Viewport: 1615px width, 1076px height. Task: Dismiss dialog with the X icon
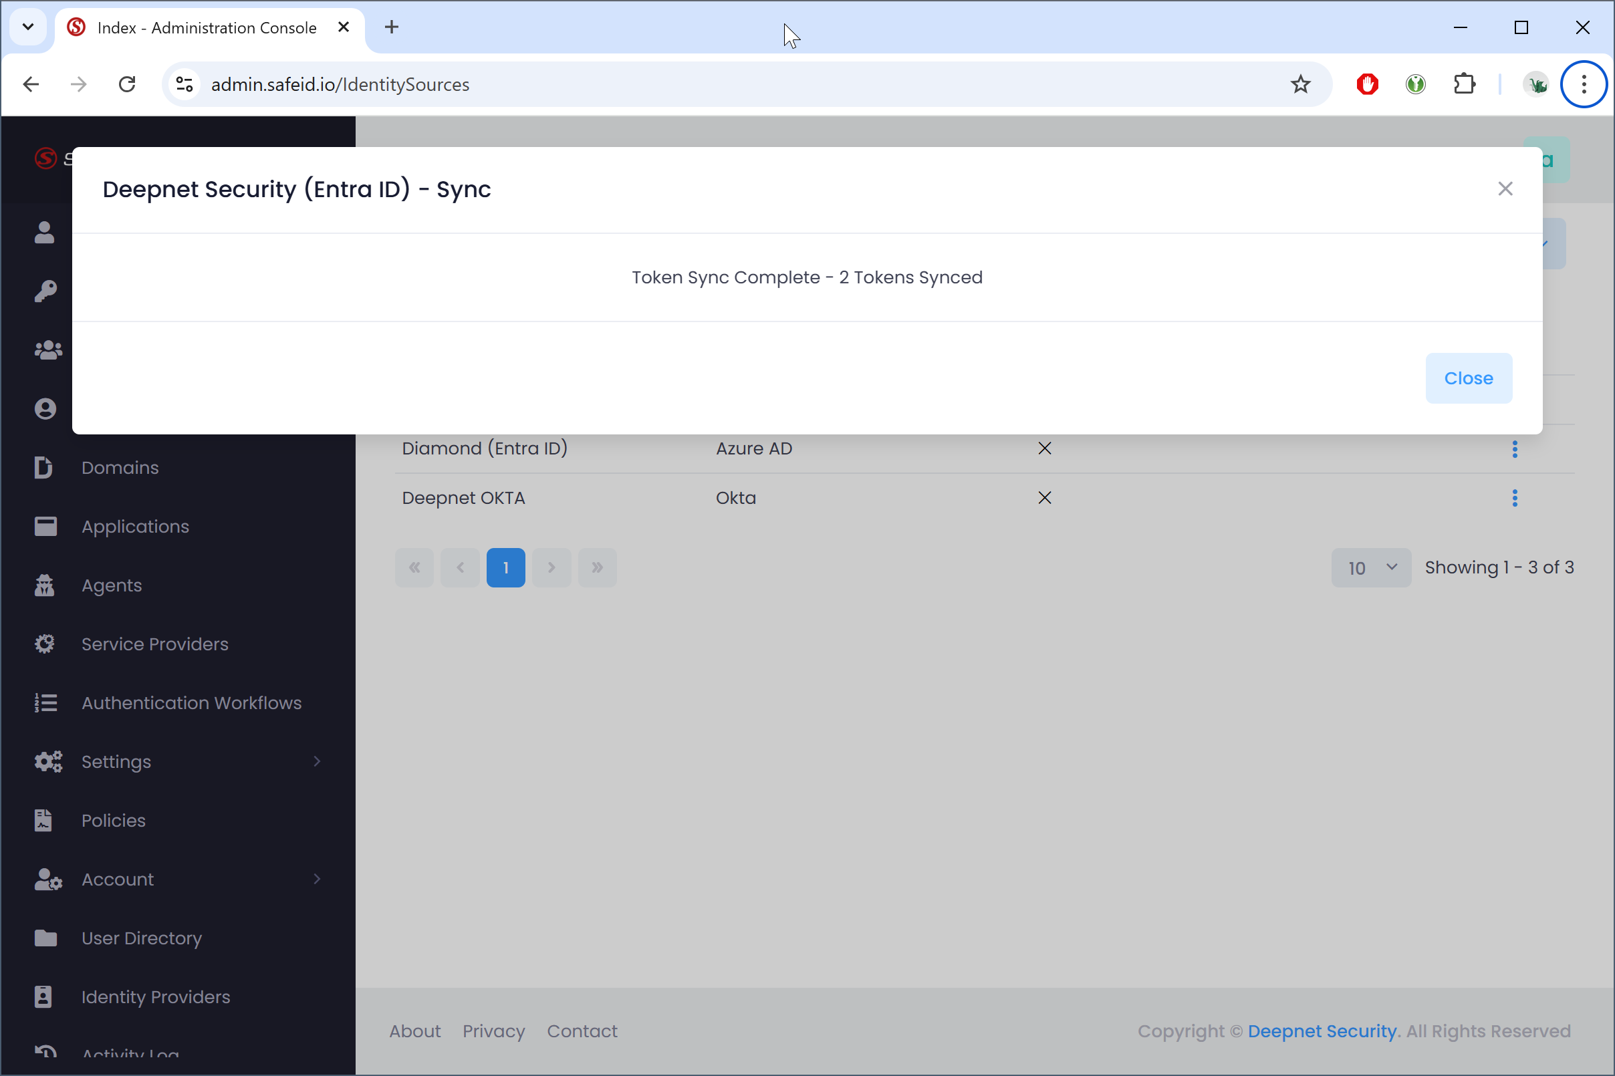(x=1505, y=188)
